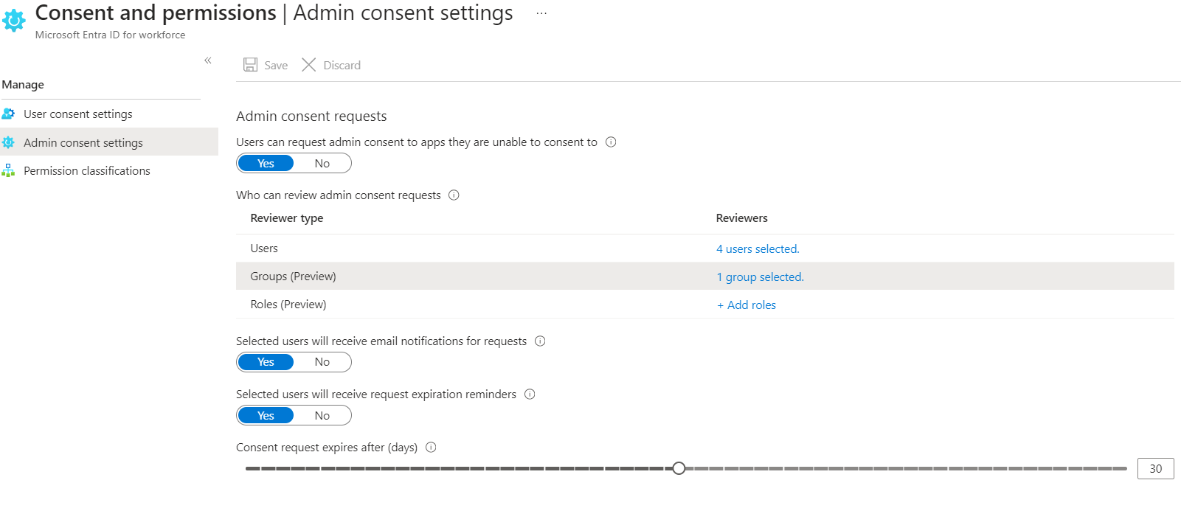Viewport: 1181px width, 511px height.
Task: Click the Discard (X) icon
Action: click(x=309, y=65)
